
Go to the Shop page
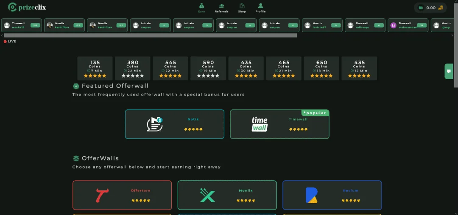click(242, 8)
